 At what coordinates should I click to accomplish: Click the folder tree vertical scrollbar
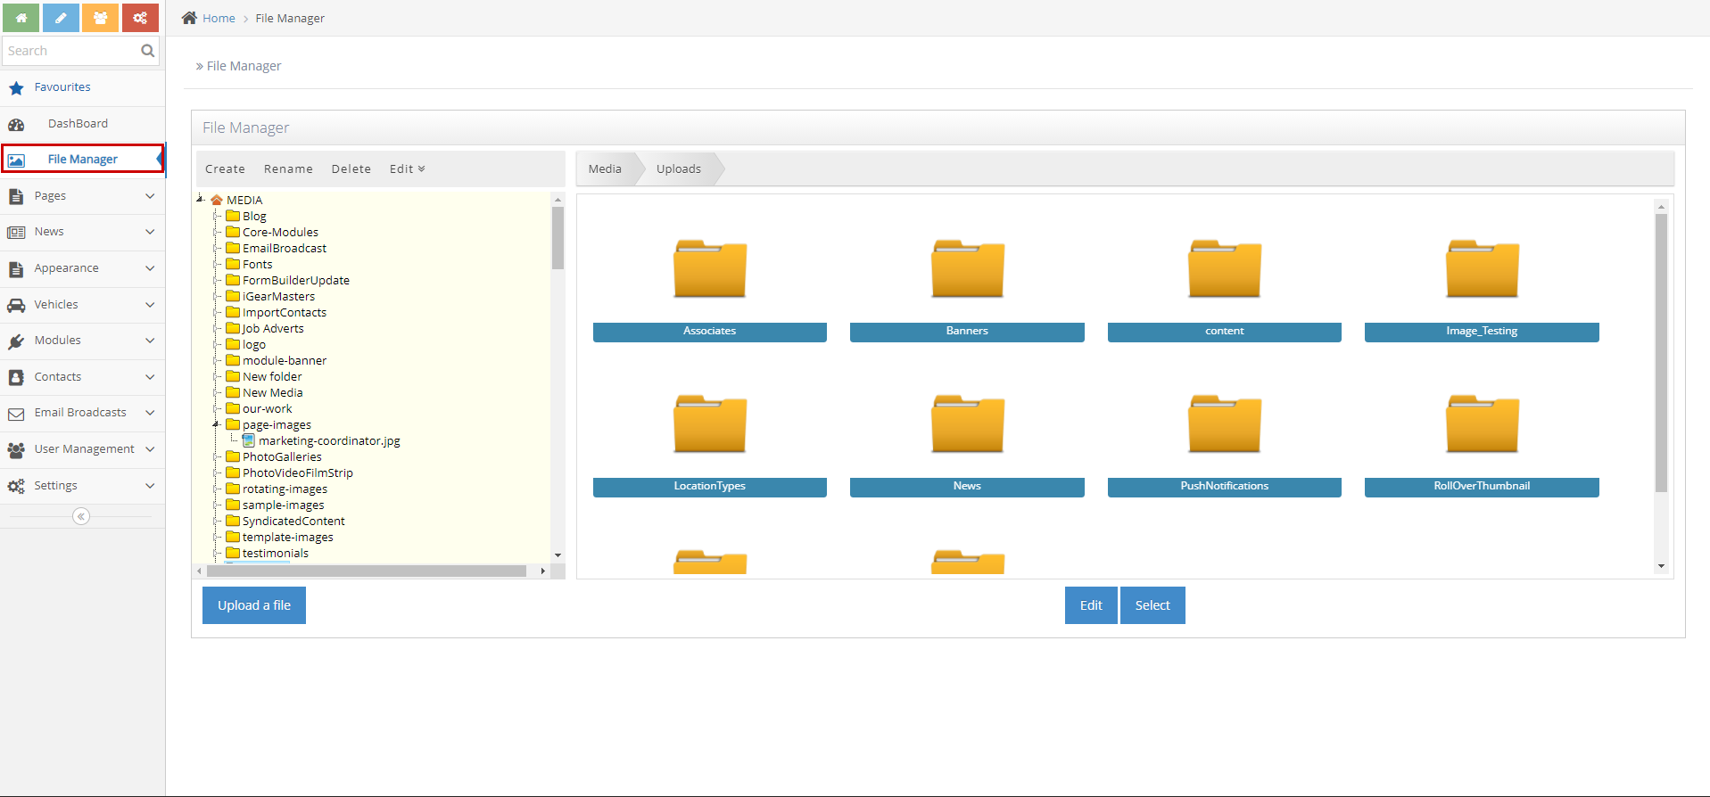coord(558,238)
